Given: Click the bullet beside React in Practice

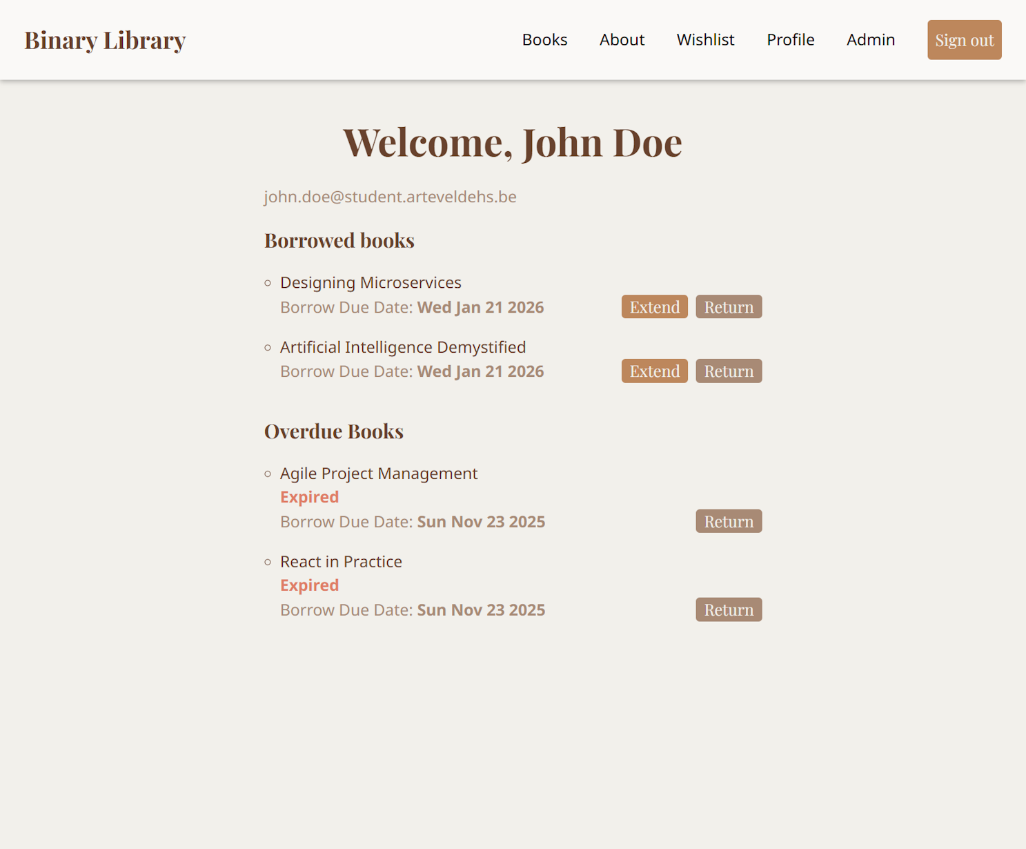Looking at the screenshot, I should coord(268,562).
